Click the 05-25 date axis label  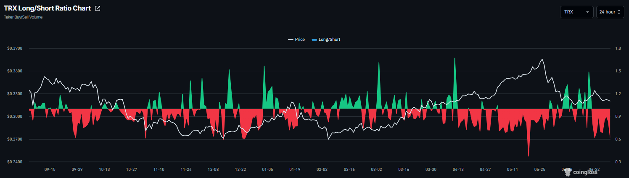(x=539, y=169)
